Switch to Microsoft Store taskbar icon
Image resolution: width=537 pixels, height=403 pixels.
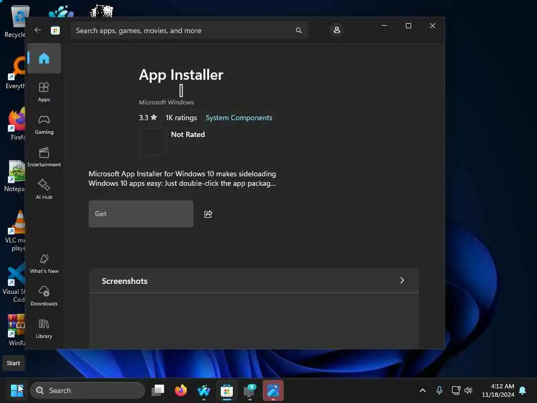point(227,390)
